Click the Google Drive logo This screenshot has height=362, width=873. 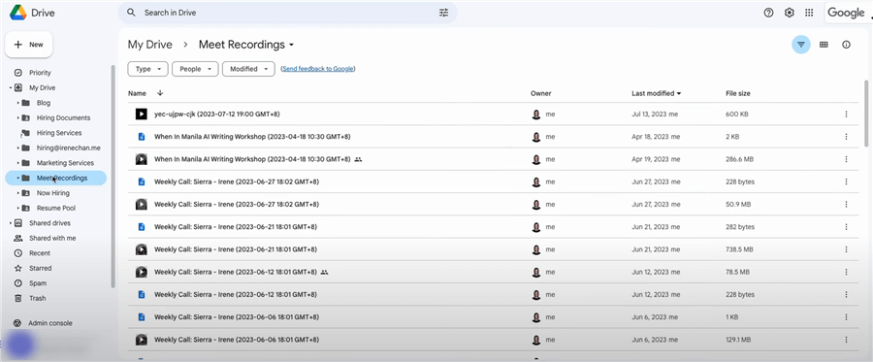(x=17, y=13)
